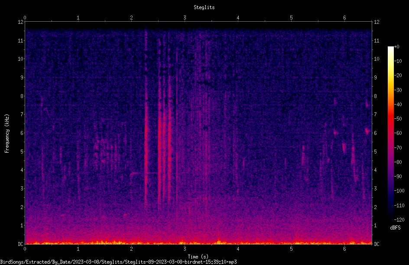Click the 6 kHz label on right axis
The height and width of the screenshot is (265, 409).
375,133
